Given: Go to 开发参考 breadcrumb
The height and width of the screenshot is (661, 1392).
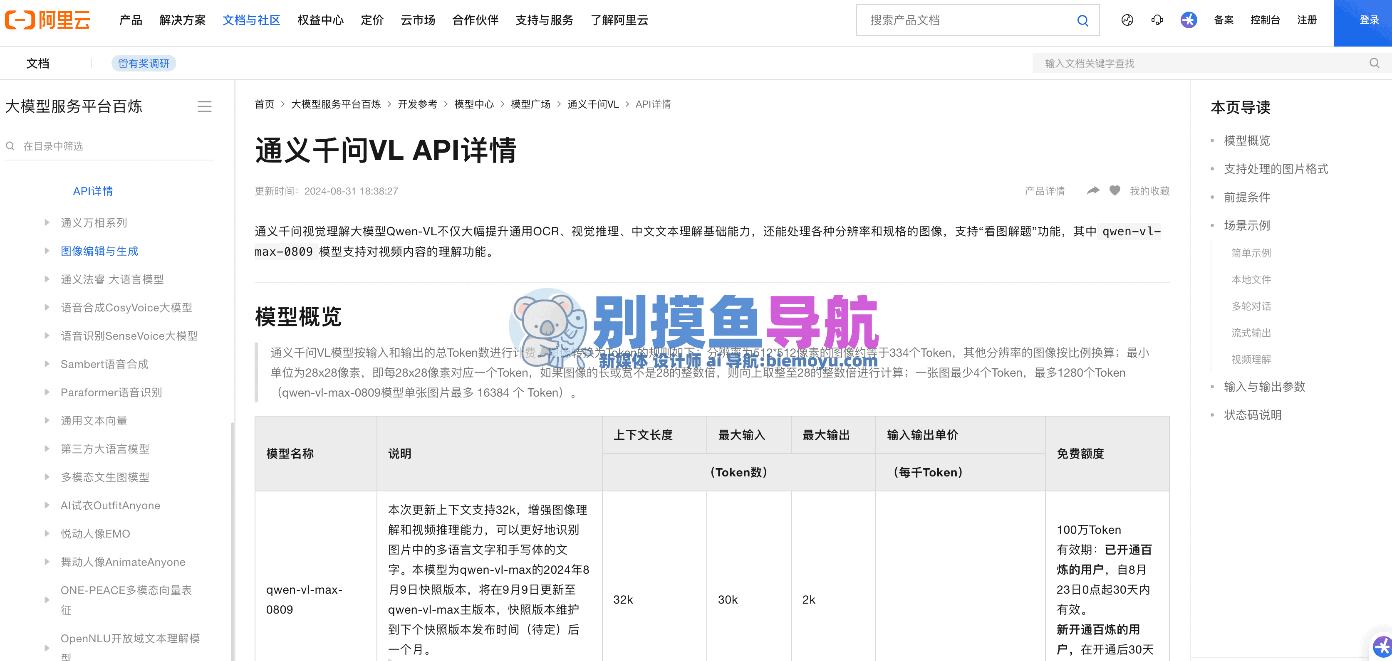Looking at the screenshot, I should pyautogui.click(x=417, y=104).
